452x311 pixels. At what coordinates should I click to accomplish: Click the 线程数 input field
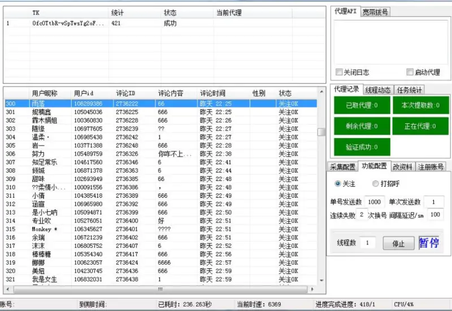click(367, 243)
